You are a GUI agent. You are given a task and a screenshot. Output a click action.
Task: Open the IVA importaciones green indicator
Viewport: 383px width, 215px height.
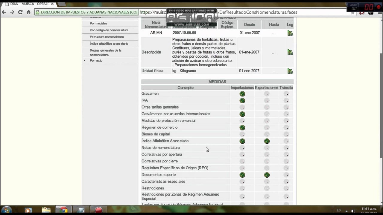pyautogui.click(x=242, y=101)
